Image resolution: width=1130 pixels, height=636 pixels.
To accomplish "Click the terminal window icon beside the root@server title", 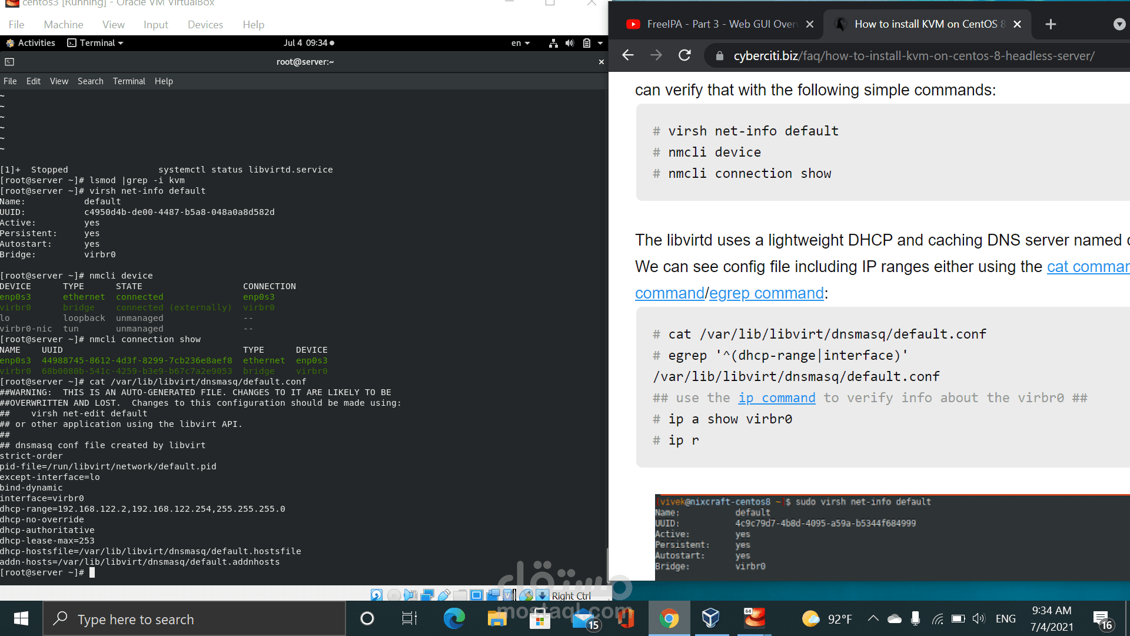I will (x=9, y=62).
